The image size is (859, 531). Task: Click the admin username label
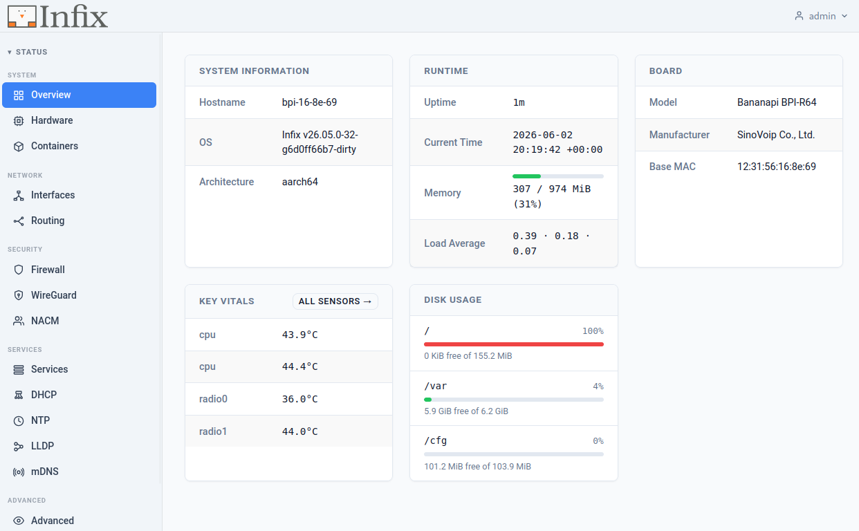click(x=822, y=16)
